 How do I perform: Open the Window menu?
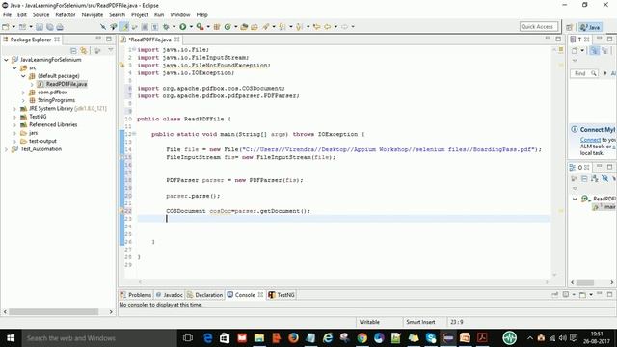[x=180, y=15]
